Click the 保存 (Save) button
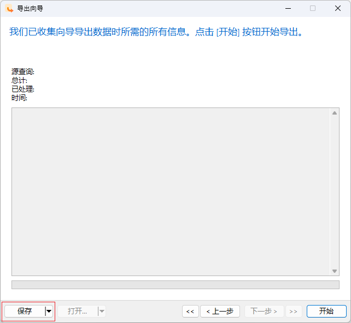The width and height of the screenshot is (351, 323). 25,311
